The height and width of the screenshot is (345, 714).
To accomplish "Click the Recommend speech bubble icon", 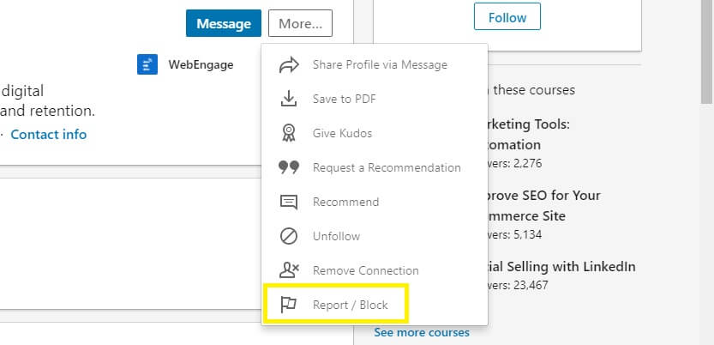I will click(x=289, y=202).
